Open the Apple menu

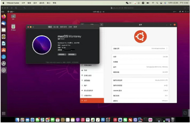tap(3, 3)
